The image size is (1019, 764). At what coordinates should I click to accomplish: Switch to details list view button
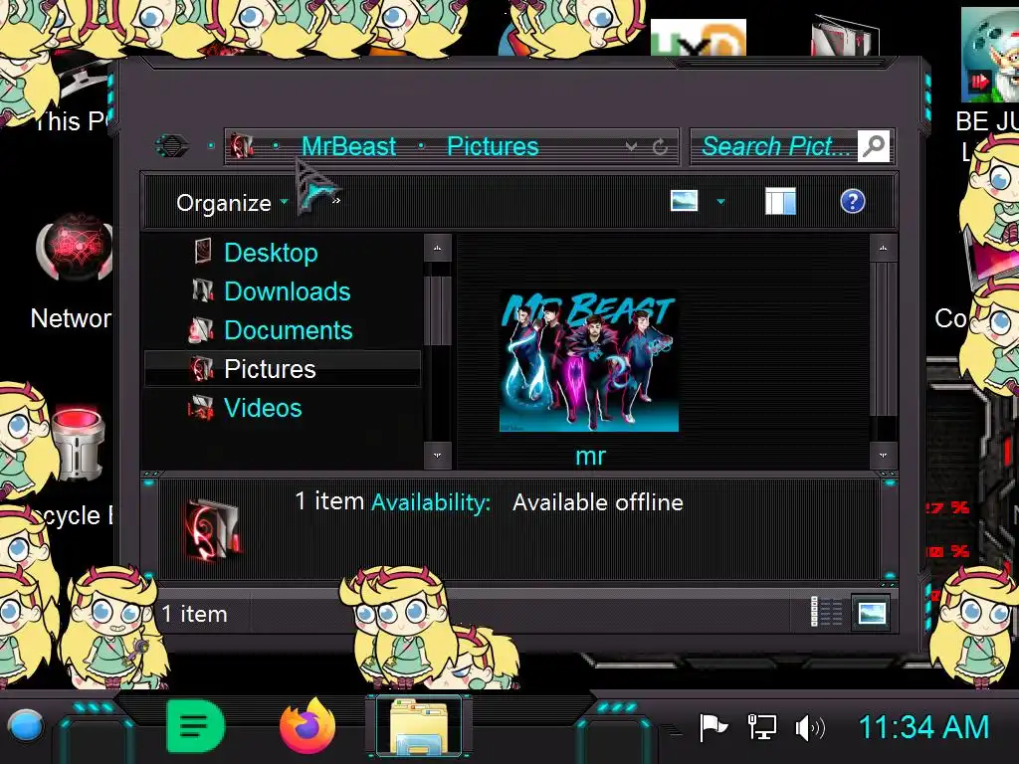826,612
